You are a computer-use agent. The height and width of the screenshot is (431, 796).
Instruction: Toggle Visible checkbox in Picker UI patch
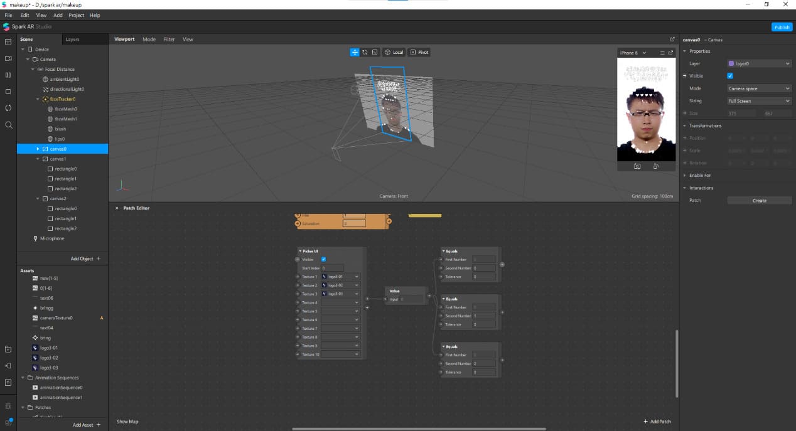(x=324, y=259)
